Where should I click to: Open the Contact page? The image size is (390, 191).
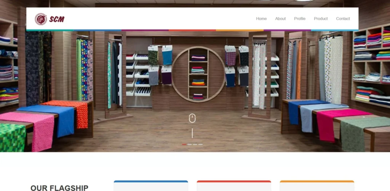(343, 19)
